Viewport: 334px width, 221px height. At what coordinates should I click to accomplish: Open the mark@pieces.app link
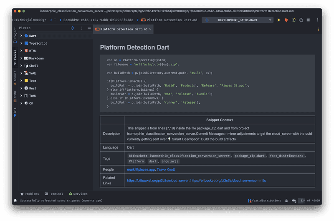click(141, 169)
